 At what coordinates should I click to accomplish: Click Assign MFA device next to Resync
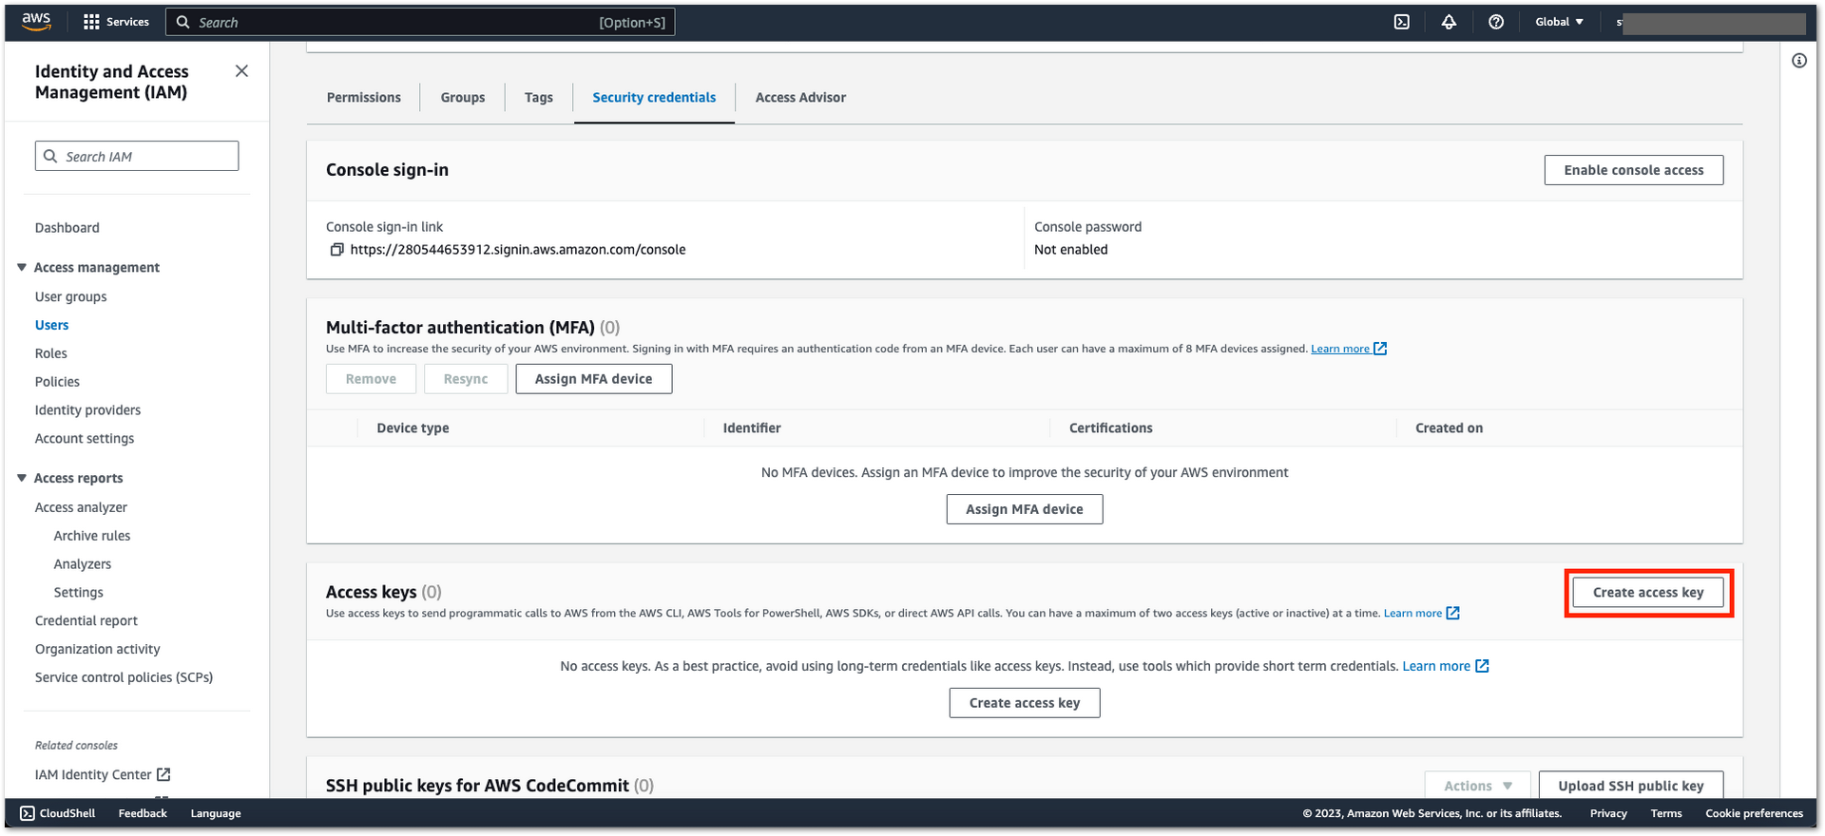coord(594,379)
